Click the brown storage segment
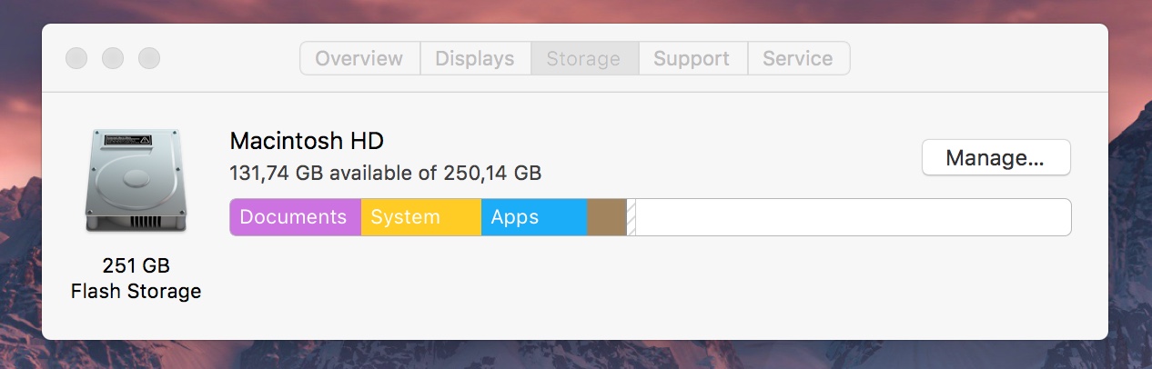This screenshot has width=1152, height=369. (607, 217)
